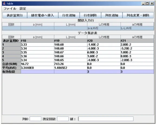Click the 値を電卓へ挿入 button
The width and height of the screenshot is (156, 128).
[x=43, y=15]
